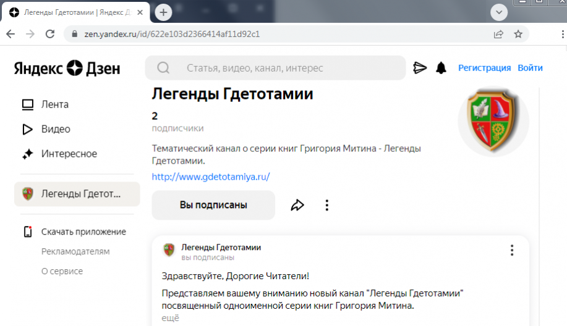
Task: Click the channel title Легенды Гдетотамии heading
Action: [x=232, y=94]
